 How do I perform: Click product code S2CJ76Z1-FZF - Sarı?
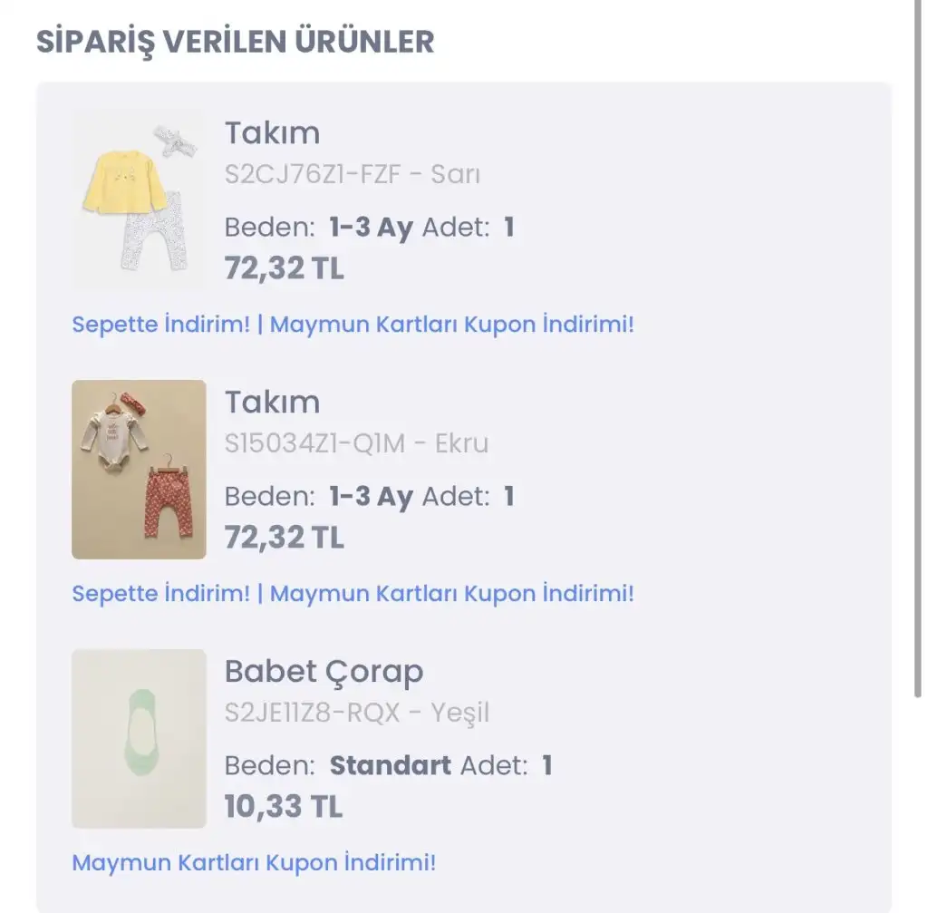353,174
